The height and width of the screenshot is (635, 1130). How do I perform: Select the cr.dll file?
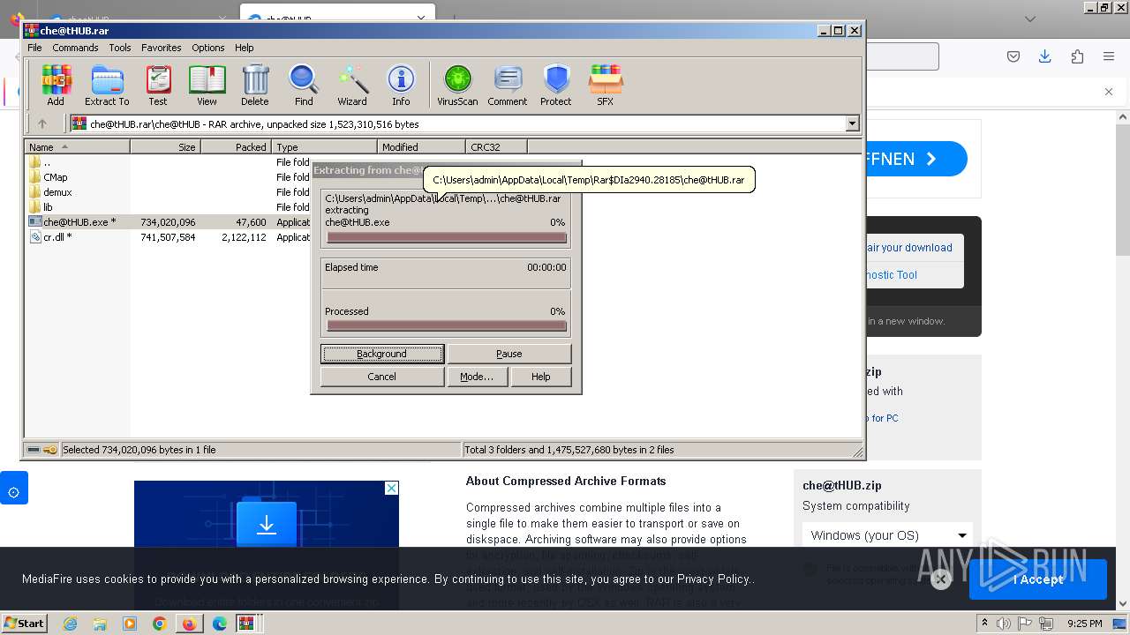57,237
